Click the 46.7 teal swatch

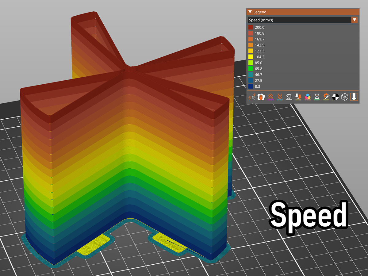(251, 75)
